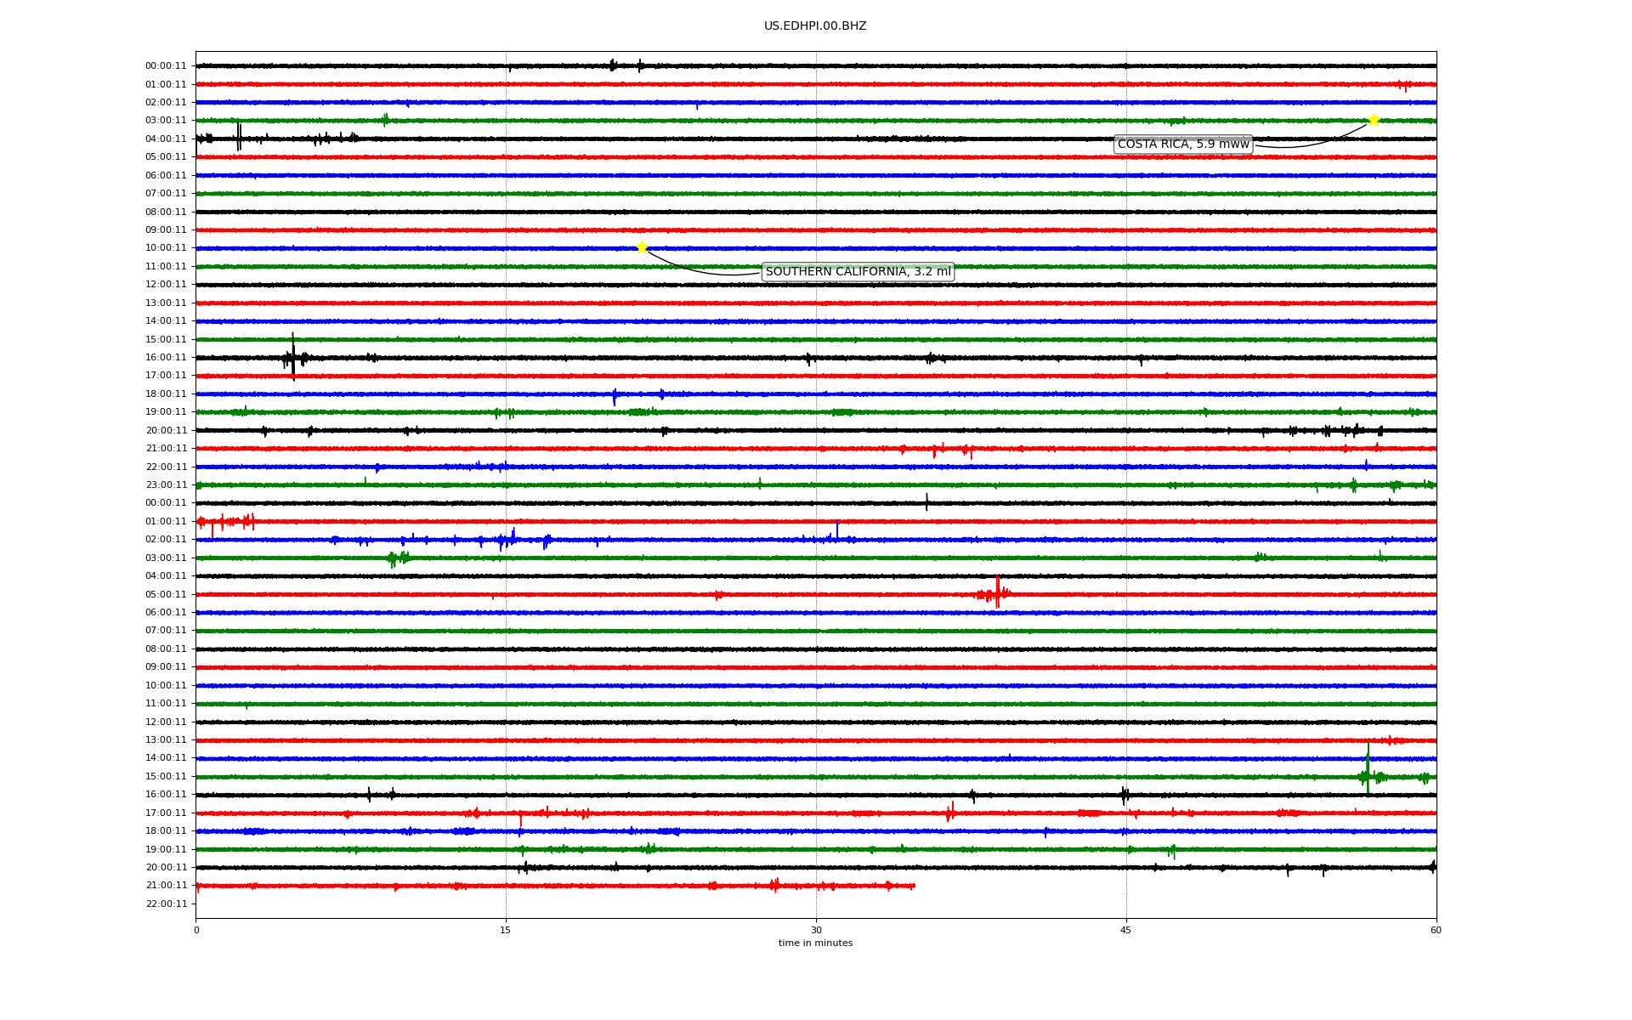Click the 30 tick on the x-axis
The image size is (1632, 1020).
(x=816, y=930)
